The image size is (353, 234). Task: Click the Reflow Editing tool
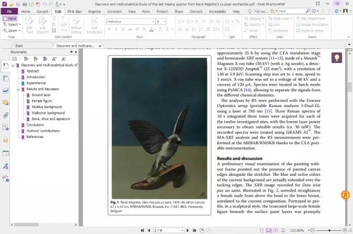tap(76, 25)
